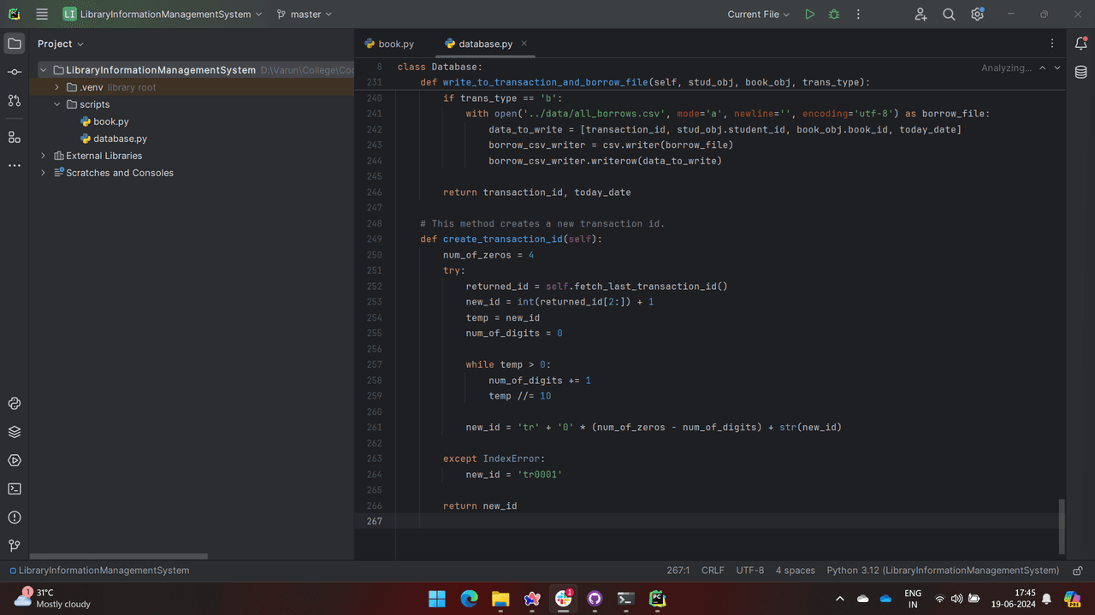Image resolution: width=1095 pixels, height=615 pixels.
Task: Click the Debug bug icon
Action: click(x=834, y=15)
